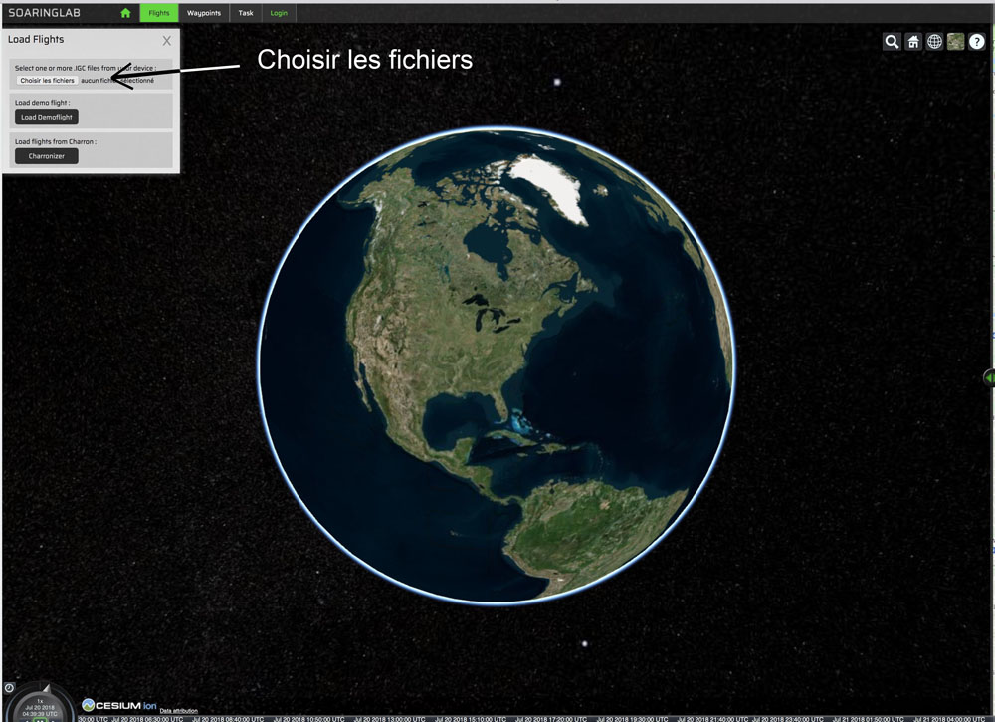
Task: Click the "1x" speed label on the dial
Action: (x=40, y=701)
